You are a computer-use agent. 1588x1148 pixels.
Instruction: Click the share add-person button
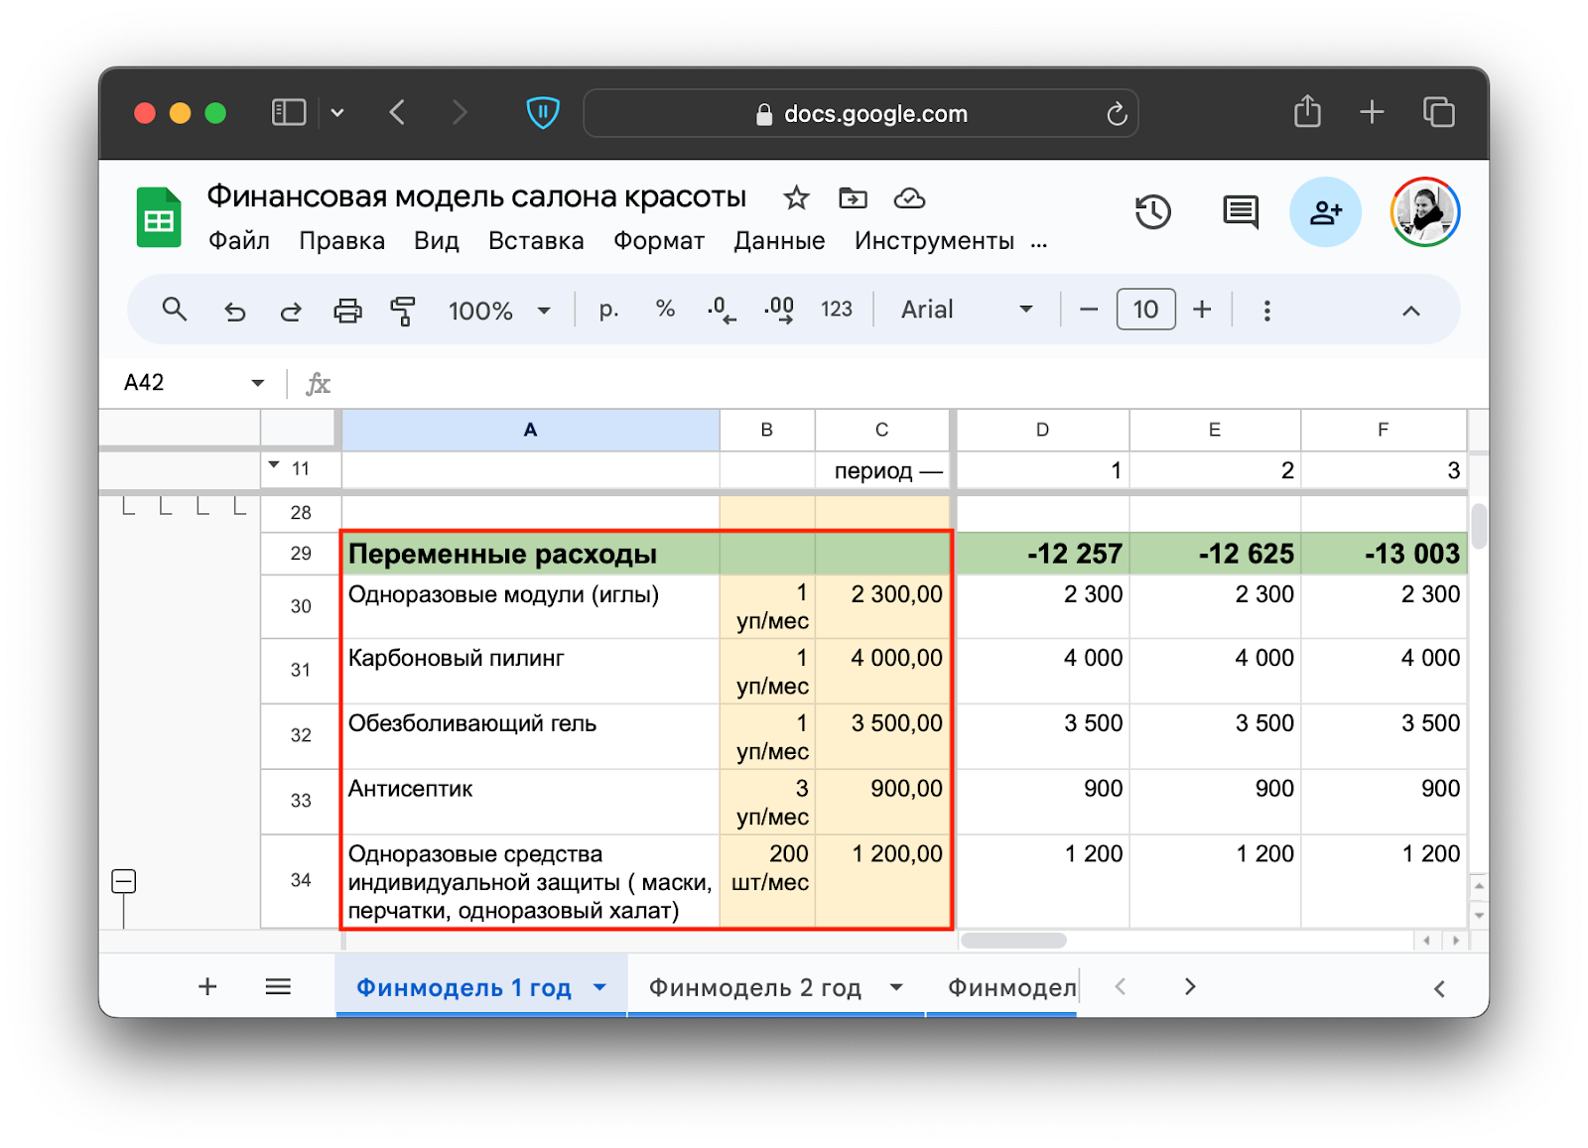pyautogui.click(x=1325, y=212)
